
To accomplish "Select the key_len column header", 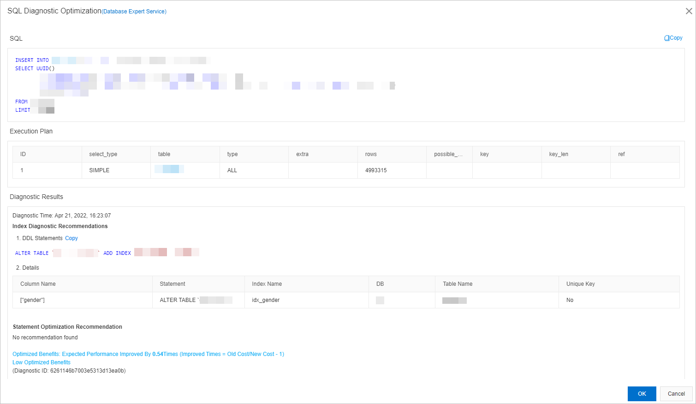I will (576, 154).
